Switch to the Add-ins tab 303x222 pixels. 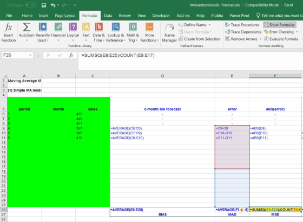tap(183, 16)
